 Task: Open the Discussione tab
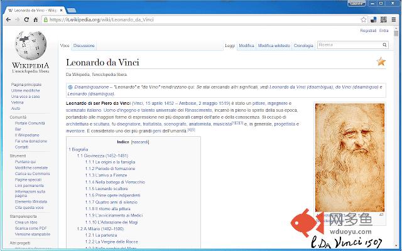(x=84, y=46)
